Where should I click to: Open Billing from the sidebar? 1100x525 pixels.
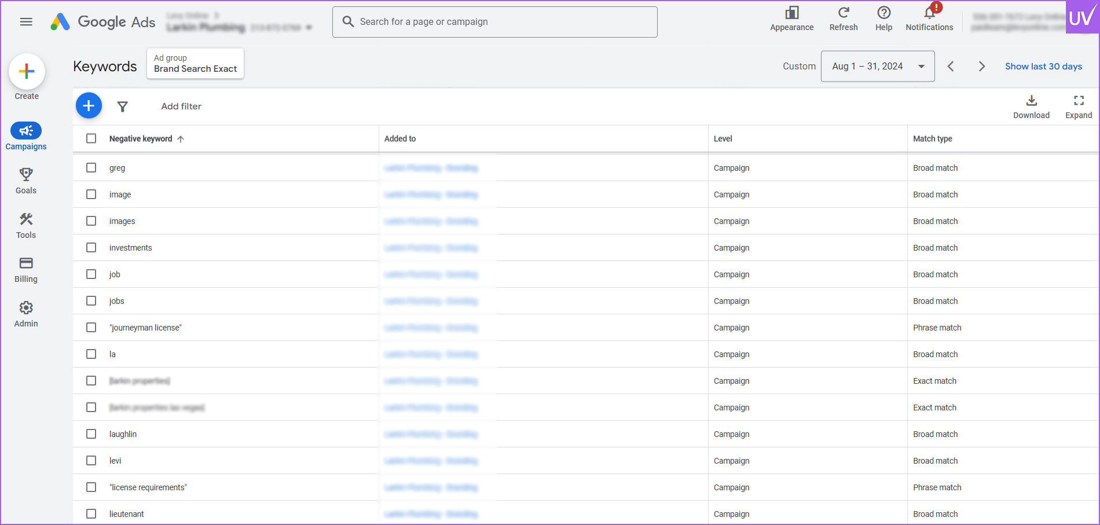(x=26, y=264)
